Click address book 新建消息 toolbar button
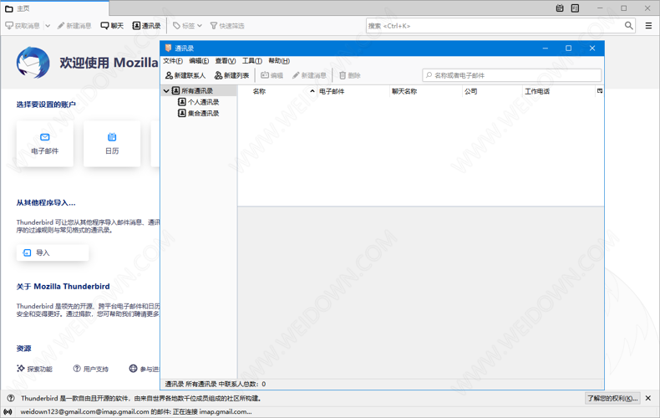 309,75
